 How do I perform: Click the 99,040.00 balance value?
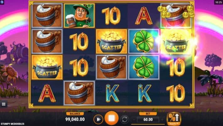pos(75,119)
